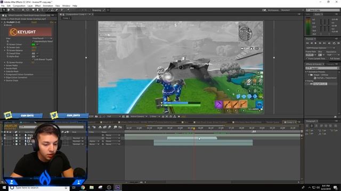Mute audio in Preview panel
This screenshot has width=341, height=191.
point(329,44)
